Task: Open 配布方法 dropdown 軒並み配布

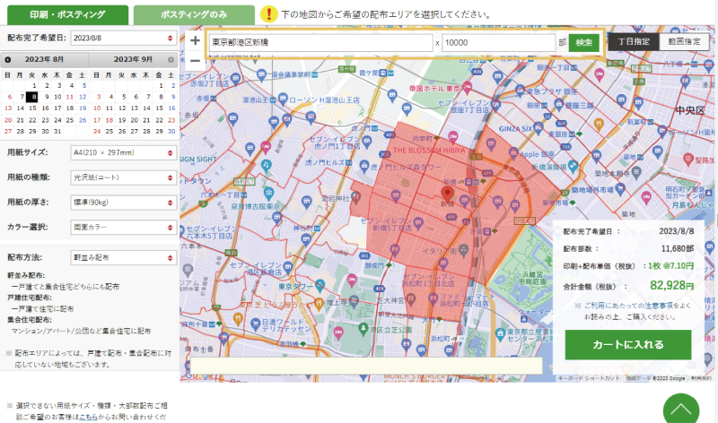Action: [124, 257]
